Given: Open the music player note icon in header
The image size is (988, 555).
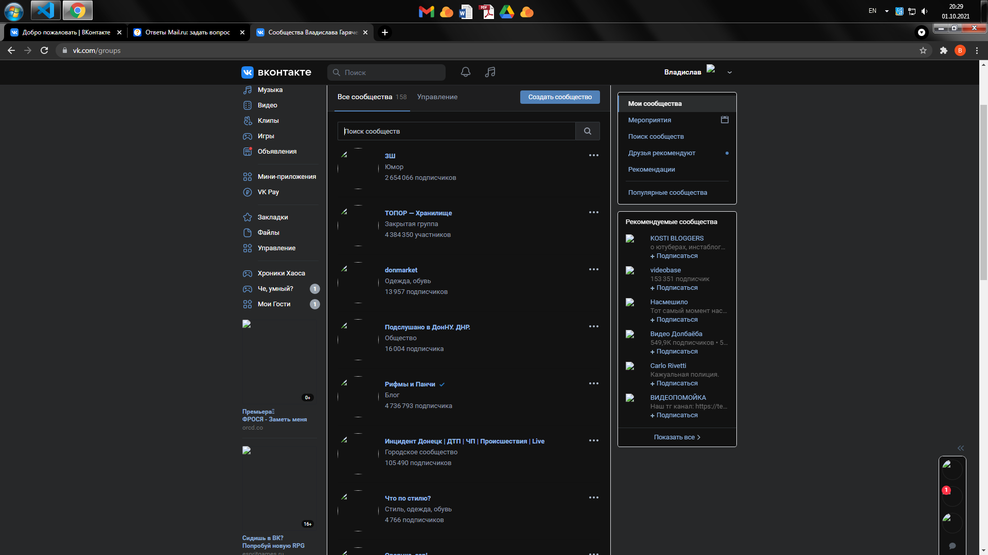Looking at the screenshot, I should coord(490,72).
